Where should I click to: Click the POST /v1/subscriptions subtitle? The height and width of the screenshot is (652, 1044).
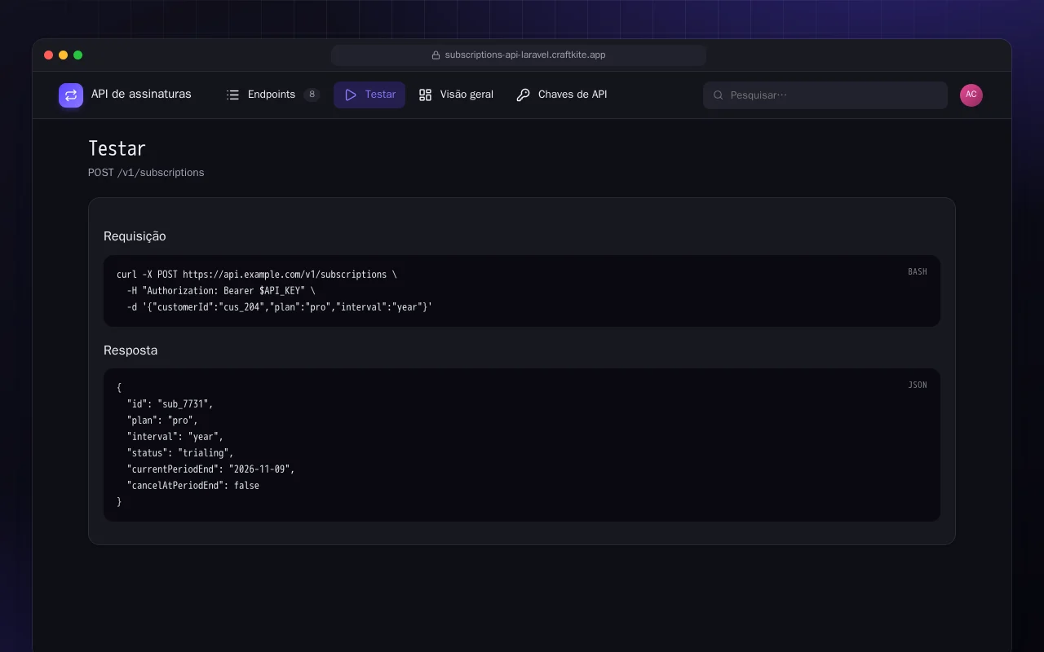146,173
